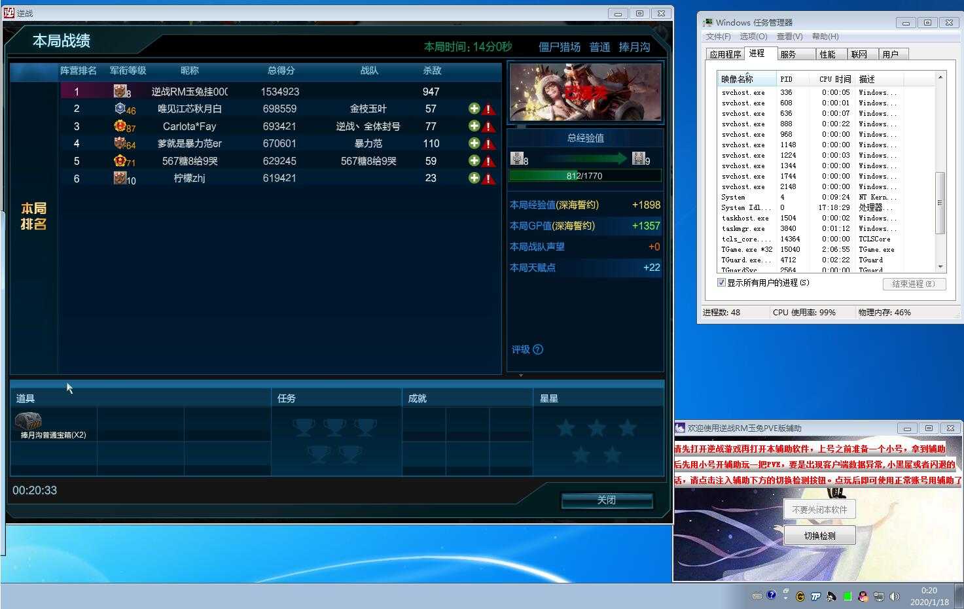
Task: Click current level 8 rank icon in 总经验值
Action: pos(516,158)
